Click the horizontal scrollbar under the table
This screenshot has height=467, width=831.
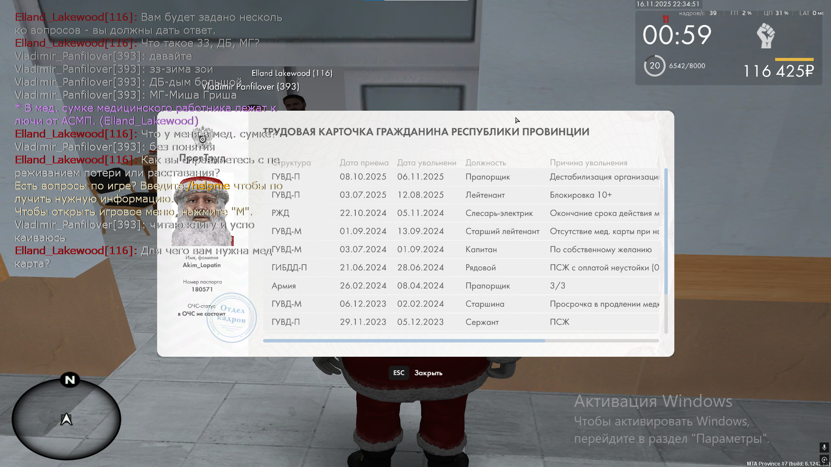pyautogui.click(x=404, y=341)
